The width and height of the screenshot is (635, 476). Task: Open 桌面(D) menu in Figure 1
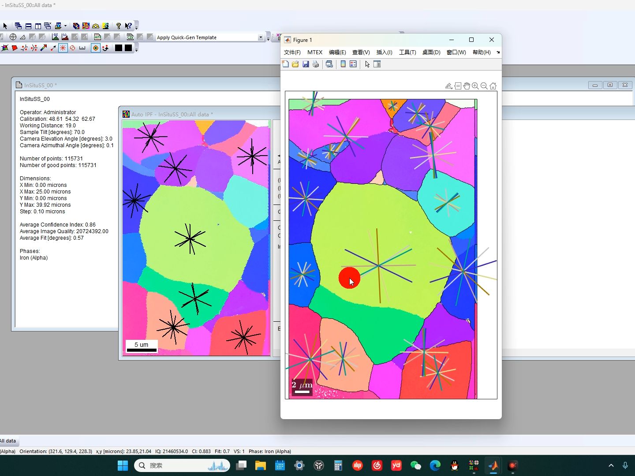tap(431, 52)
